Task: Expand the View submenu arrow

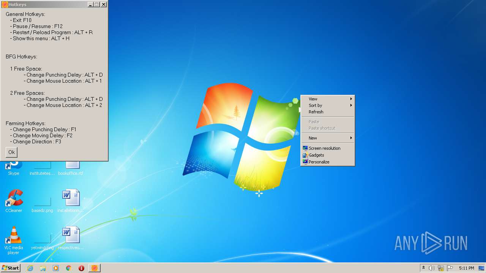Action: [x=351, y=99]
